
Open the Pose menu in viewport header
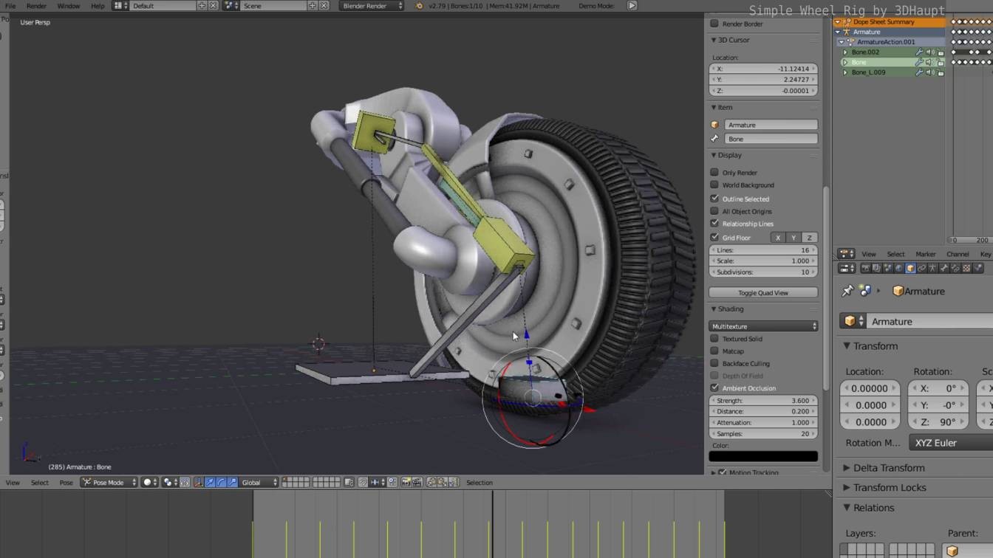[66, 482]
